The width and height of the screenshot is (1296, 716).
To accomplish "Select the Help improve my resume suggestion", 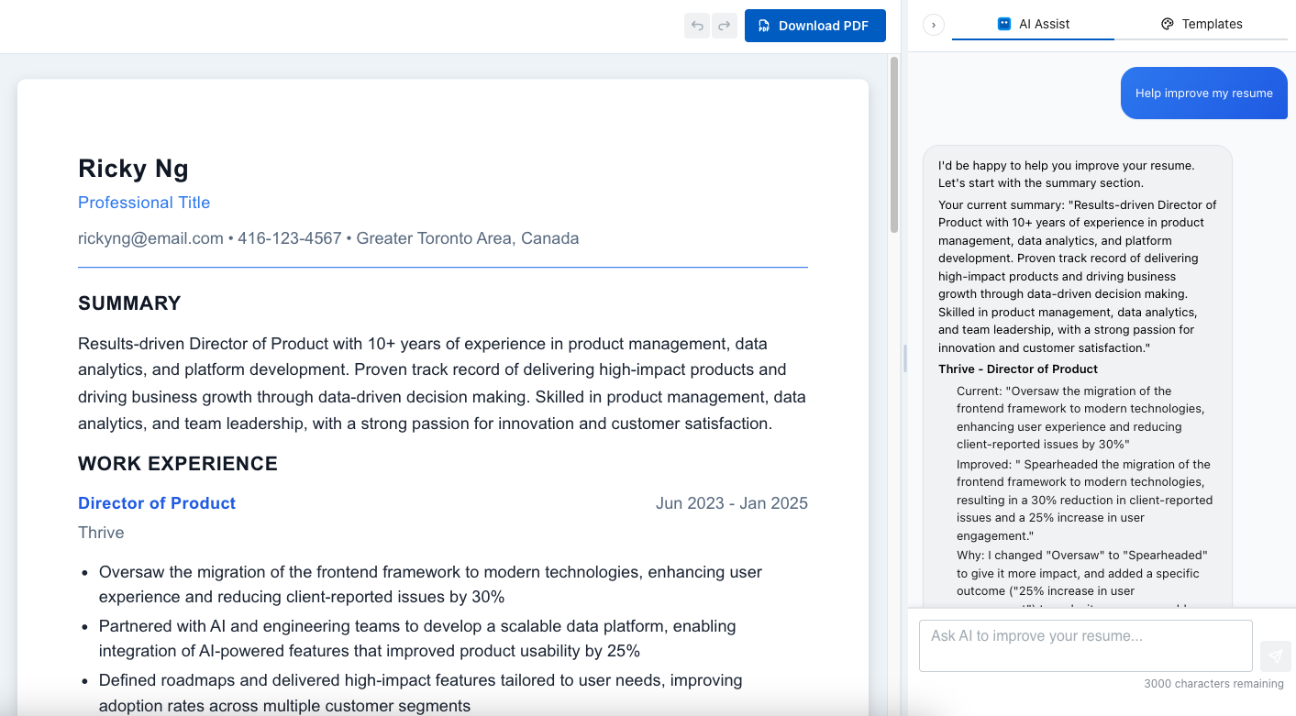I will point(1203,93).
